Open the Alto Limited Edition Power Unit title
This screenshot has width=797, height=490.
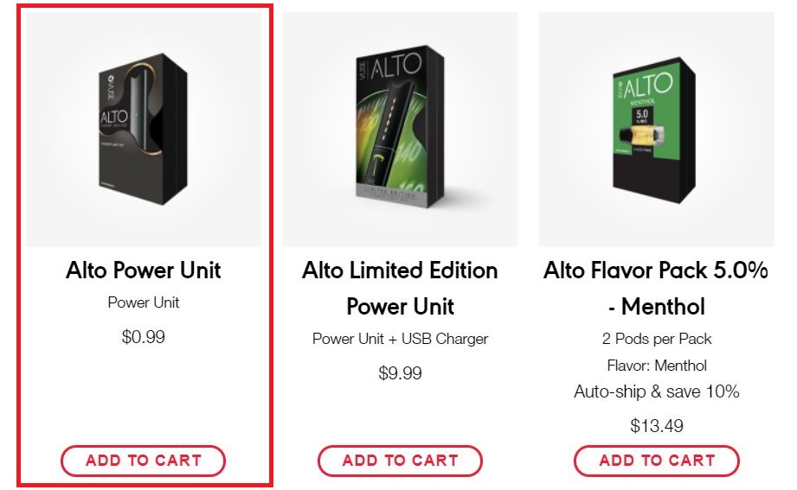coord(400,289)
